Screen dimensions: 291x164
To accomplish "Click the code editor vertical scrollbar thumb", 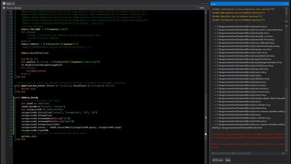I will point(206,118).
